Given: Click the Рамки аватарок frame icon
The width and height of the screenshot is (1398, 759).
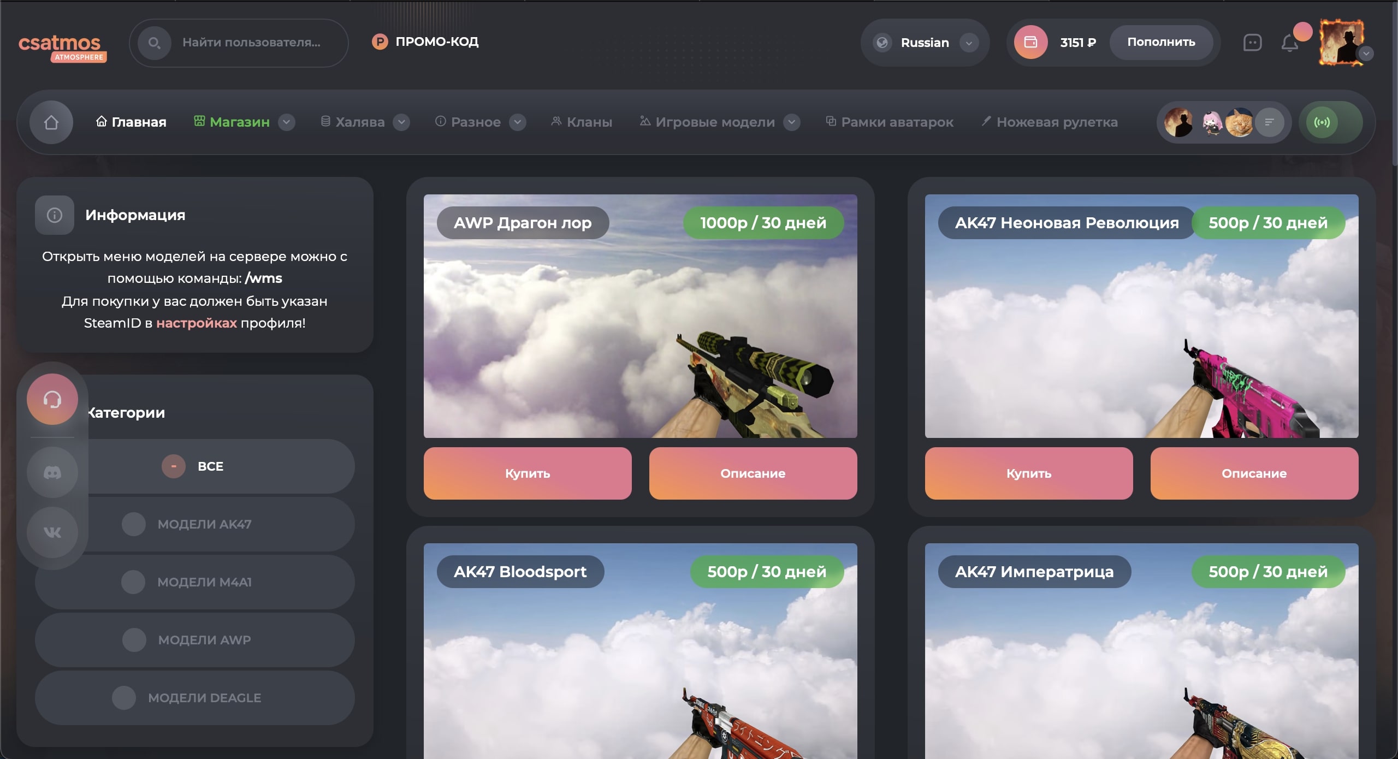Looking at the screenshot, I should (x=831, y=121).
